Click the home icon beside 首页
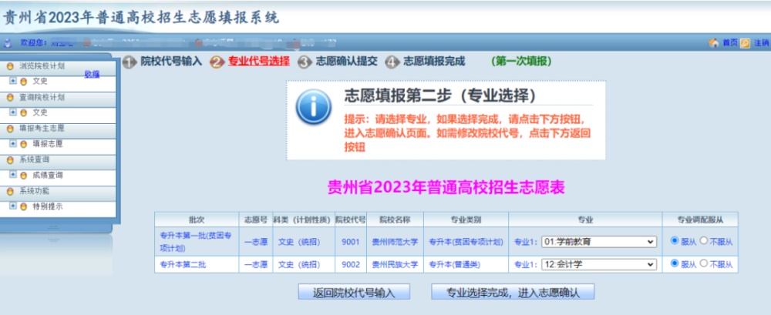Image resolution: width=771 pixels, height=315 pixels. (x=713, y=43)
